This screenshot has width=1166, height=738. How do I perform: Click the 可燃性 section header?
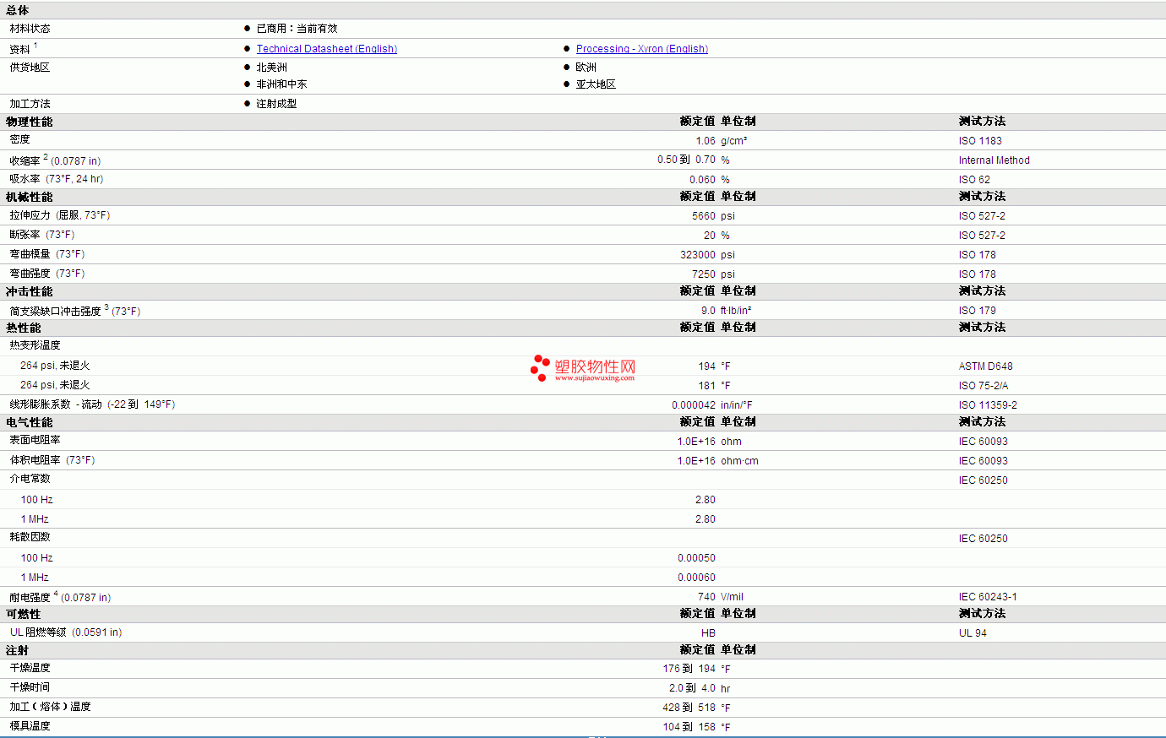24,614
